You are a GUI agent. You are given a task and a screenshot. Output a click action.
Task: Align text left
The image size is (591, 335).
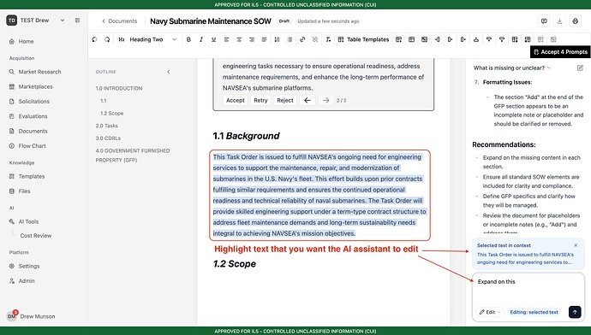point(226,39)
